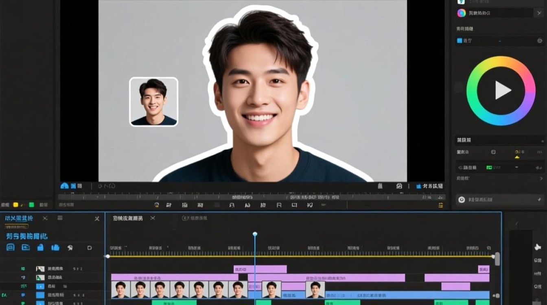
Task: Toggle the green switch in the right settings row
Action: pyautogui.click(x=489, y=167)
